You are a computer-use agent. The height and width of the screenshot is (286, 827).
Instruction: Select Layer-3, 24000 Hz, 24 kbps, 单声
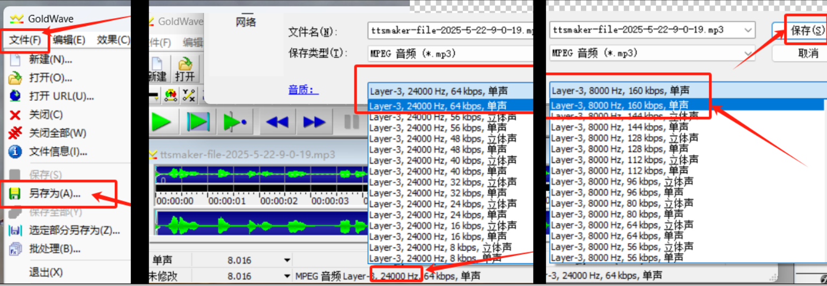[438, 215]
